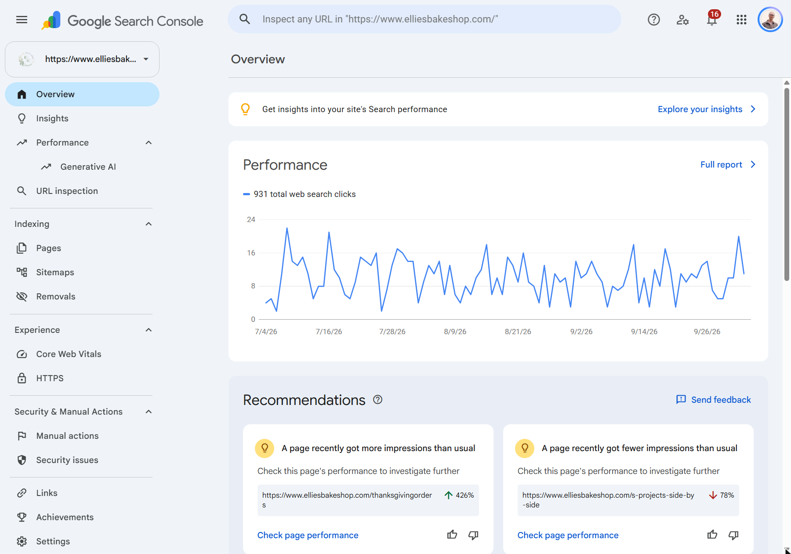Thumbs up the more impressions recommendation
This screenshot has width=791, height=554.
click(x=452, y=535)
